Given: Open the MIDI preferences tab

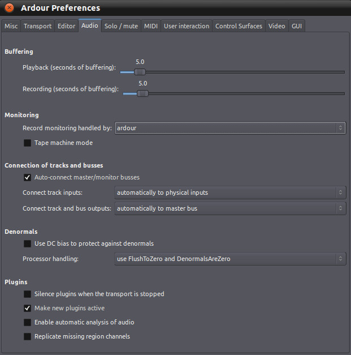Looking at the screenshot, I should (151, 26).
